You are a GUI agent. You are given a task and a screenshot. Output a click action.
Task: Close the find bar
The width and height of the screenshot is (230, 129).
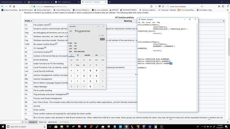pyautogui.click(x=228, y=122)
